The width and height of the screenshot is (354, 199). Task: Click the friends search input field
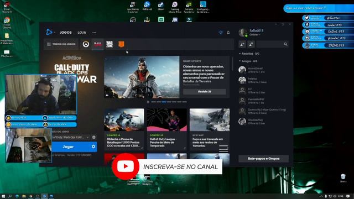pos(272,44)
